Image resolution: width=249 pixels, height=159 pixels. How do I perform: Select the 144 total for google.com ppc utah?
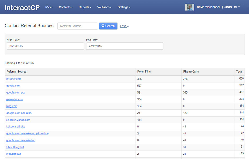coord(239,113)
